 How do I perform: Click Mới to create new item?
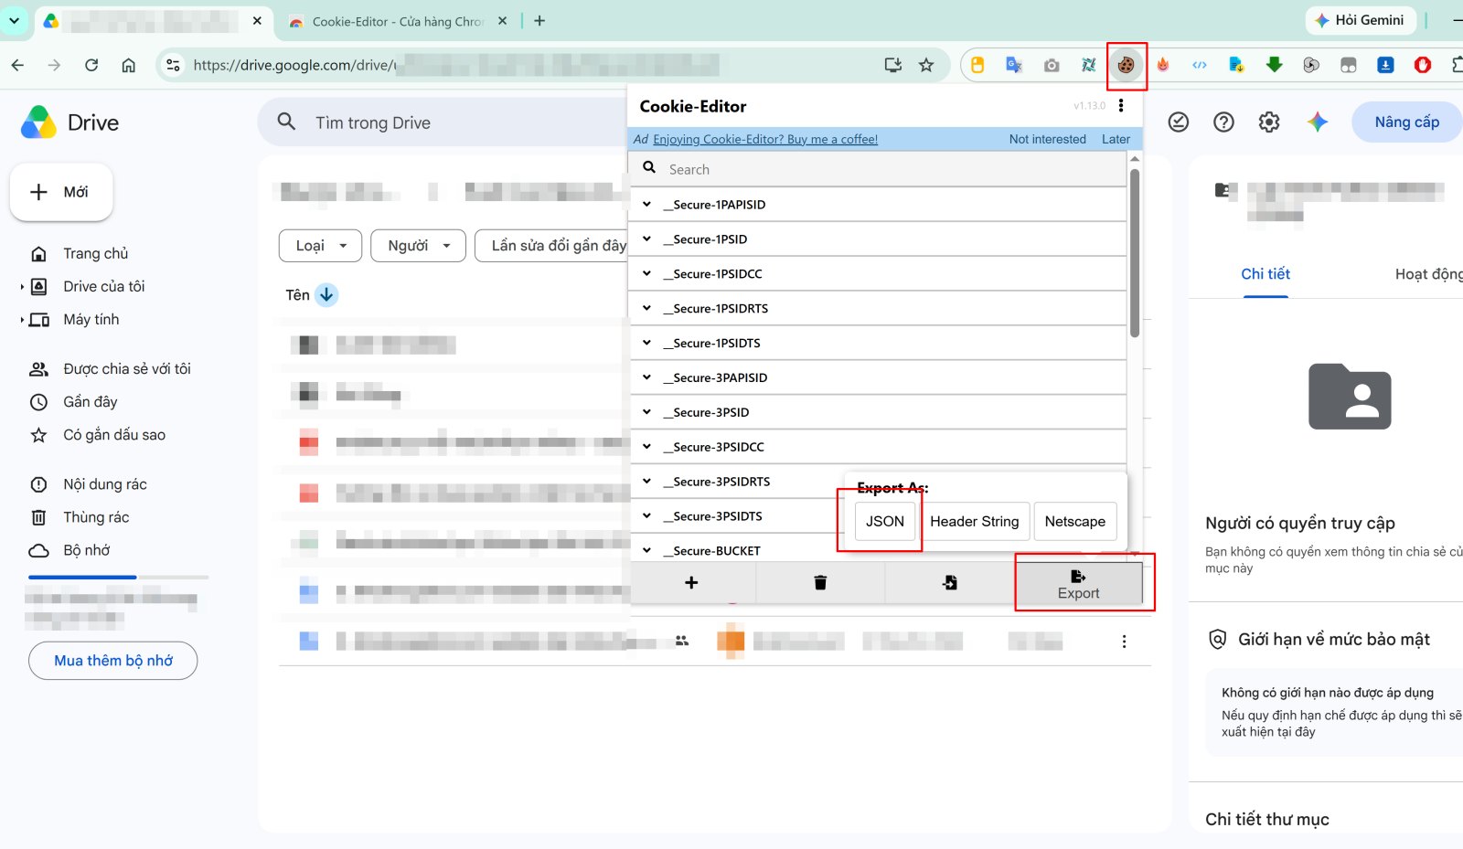[x=60, y=192]
